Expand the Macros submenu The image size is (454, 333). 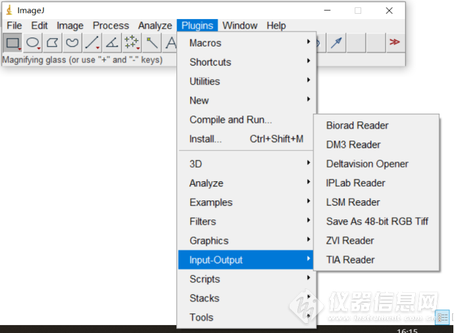click(x=246, y=43)
